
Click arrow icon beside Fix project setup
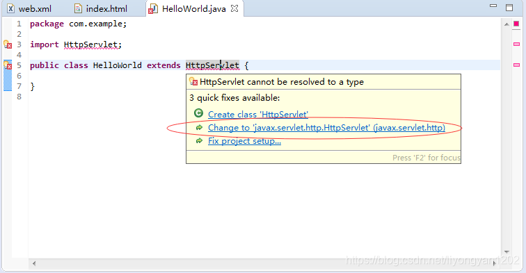pos(199,141)
